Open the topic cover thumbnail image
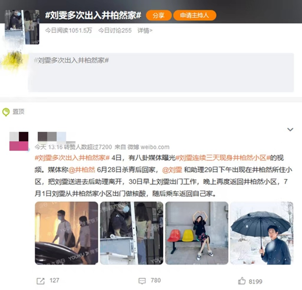This screenshot has height=290, width=302. pyautogui.click(x=22, y=27)
